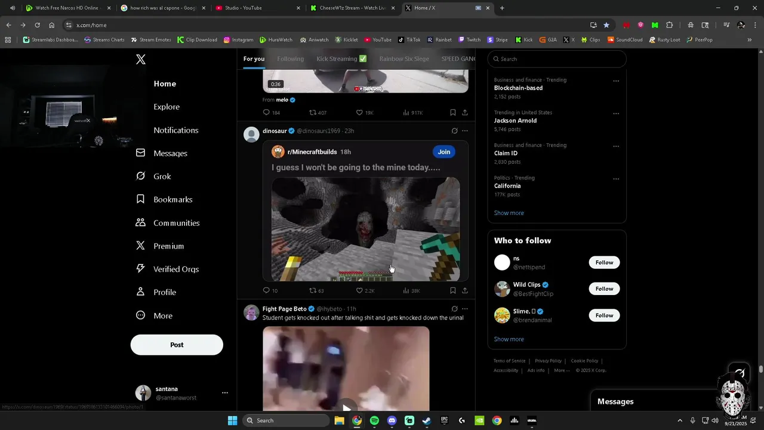
Task: Open options for Blockchain-based trend
Action: (x=616, y=81)
